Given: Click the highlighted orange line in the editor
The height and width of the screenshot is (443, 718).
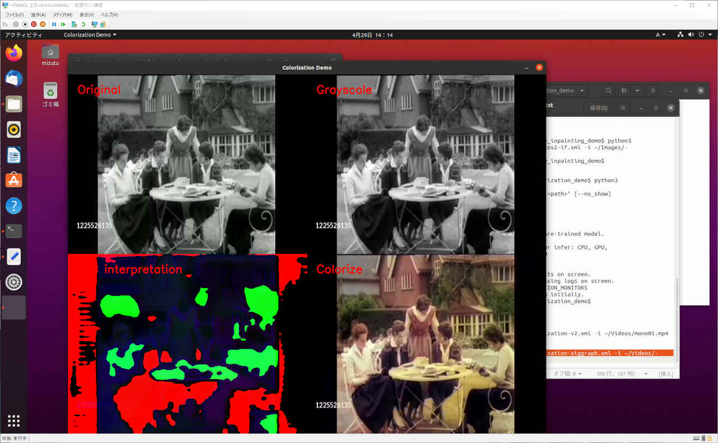Looking at the screenshot, I should (610, 353).
